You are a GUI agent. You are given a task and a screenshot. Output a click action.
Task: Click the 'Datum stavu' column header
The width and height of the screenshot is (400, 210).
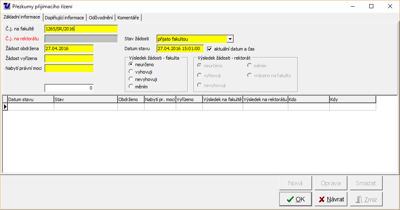[30, 99]
